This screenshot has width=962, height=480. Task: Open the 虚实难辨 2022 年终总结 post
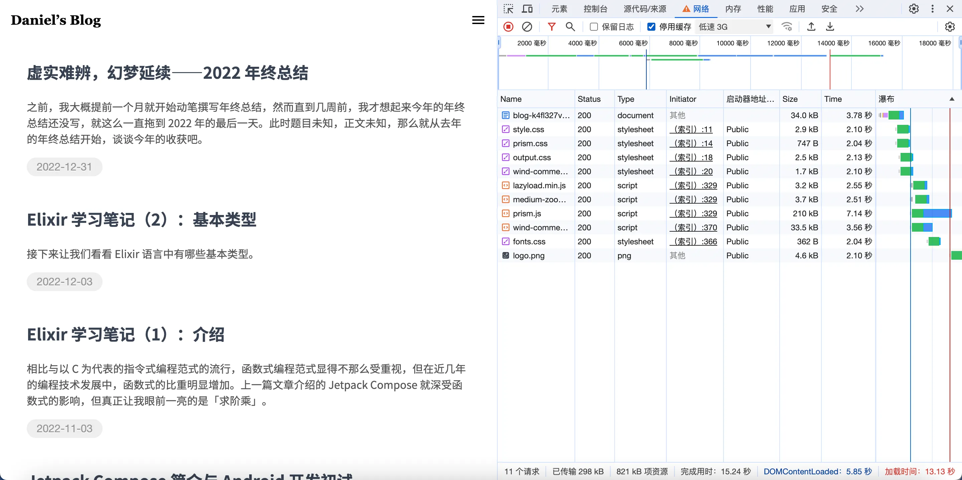pos(167,73)
